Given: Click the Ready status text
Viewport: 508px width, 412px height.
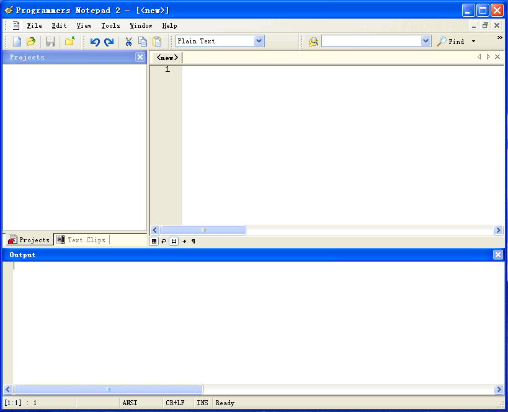Looking at the screenshot, I should coord(225,403).
